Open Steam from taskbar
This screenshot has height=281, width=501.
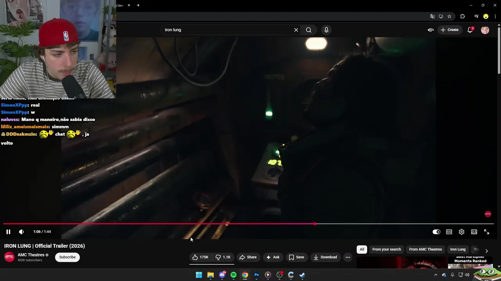click(302, 275)
